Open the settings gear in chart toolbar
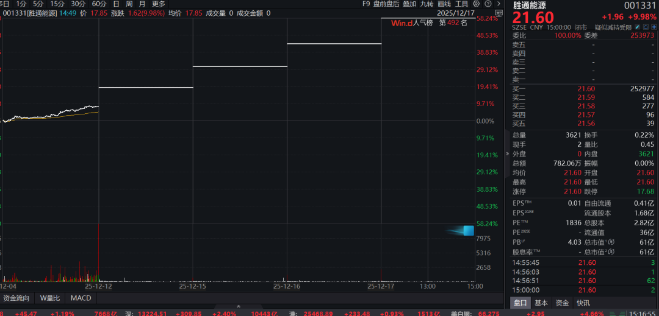659x316 pixels. (476, 4)
